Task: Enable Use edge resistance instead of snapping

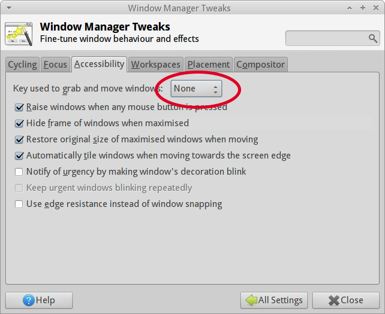Action: [19, 204]
